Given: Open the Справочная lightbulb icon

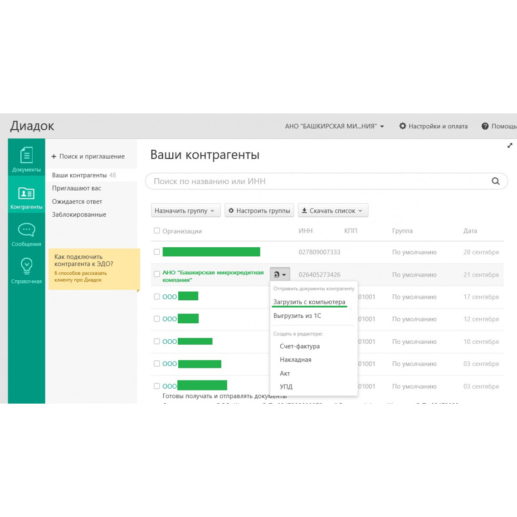Looking at the screenshot, I should point(26,266).
